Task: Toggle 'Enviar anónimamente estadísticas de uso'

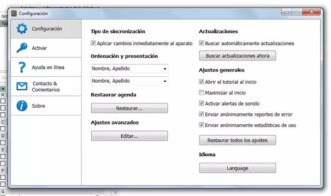Action: coord(202,125)
